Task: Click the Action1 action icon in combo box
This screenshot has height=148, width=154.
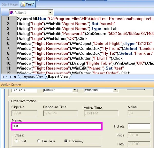Action: 12,13
